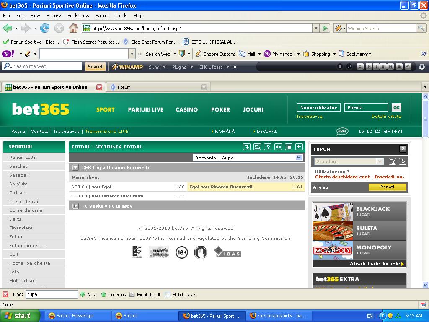Screen dimensions: 429x322
Task: Click the OK login button
Action: (x=396, y=107)
